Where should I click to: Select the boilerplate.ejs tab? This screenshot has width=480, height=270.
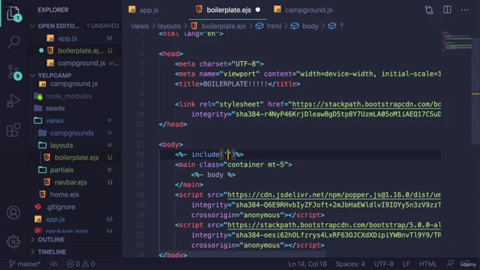229,10
